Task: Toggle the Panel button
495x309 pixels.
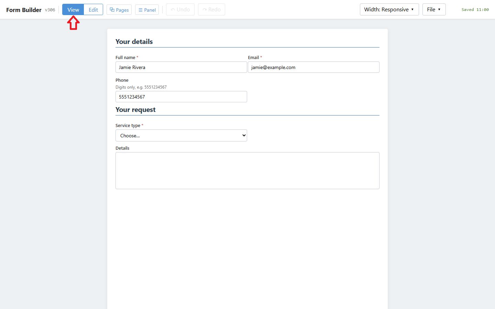Action: pyautogui.click(x=147, y=10)
